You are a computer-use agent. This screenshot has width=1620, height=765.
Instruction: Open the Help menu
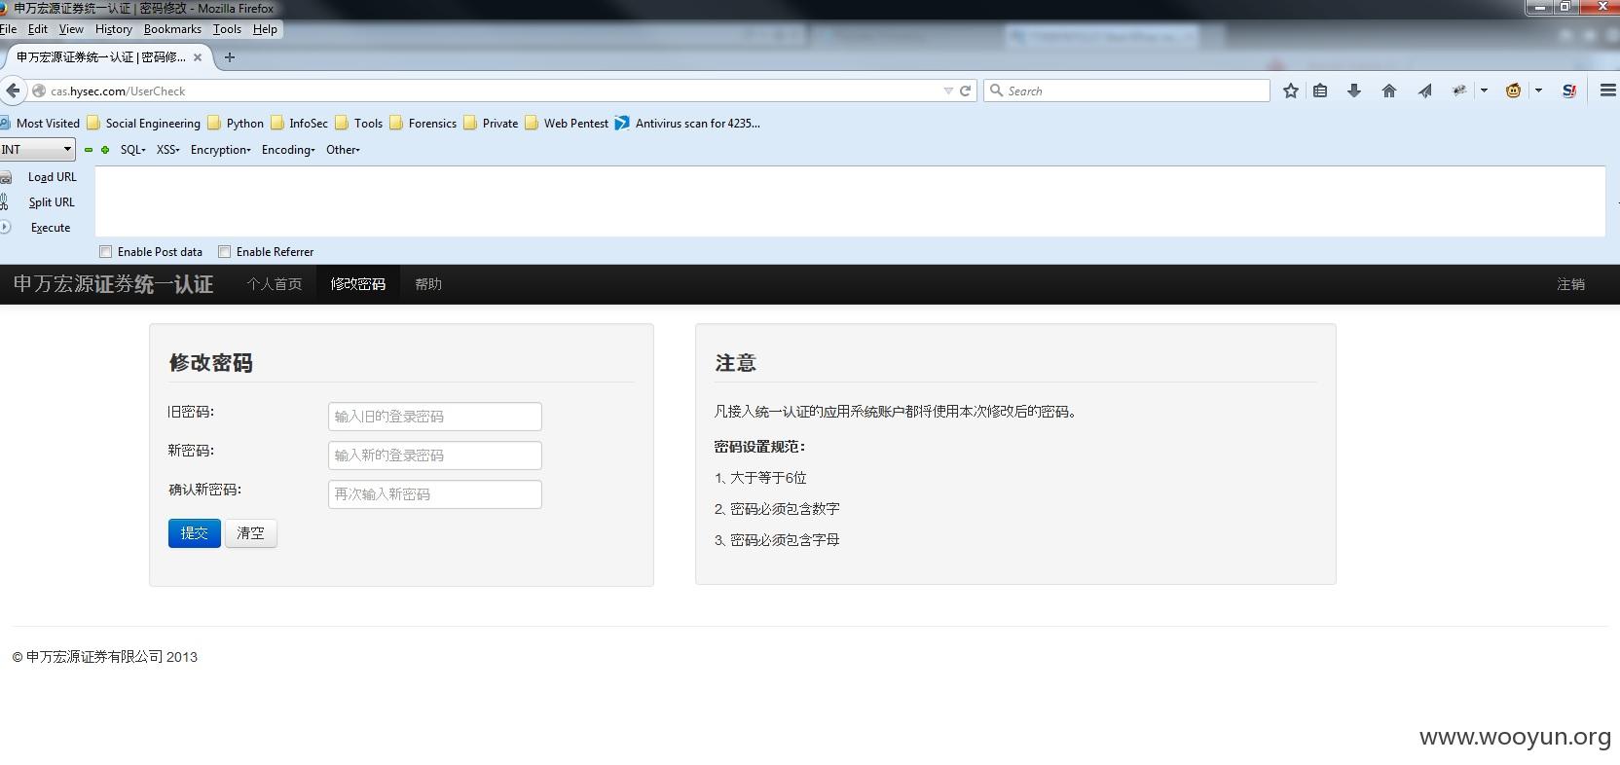265,29
